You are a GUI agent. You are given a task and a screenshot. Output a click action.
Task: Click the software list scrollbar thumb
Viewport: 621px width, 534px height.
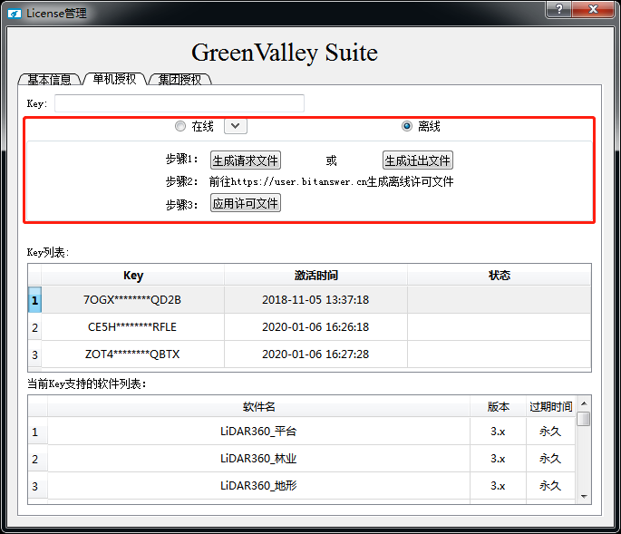[583, 419]
